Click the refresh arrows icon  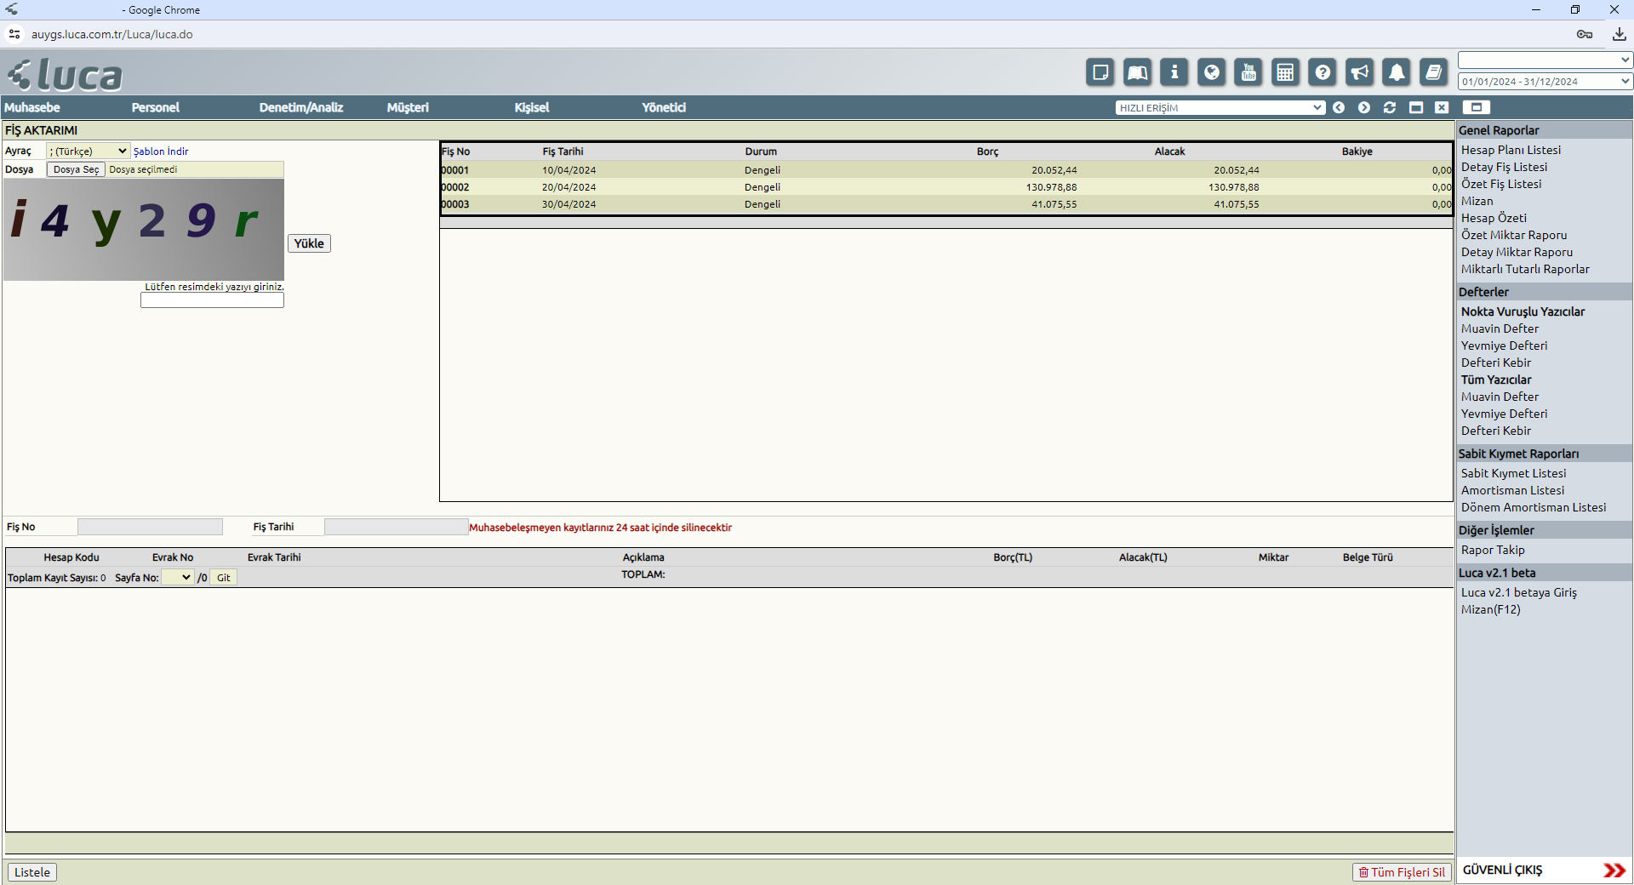click(1390, 107)
